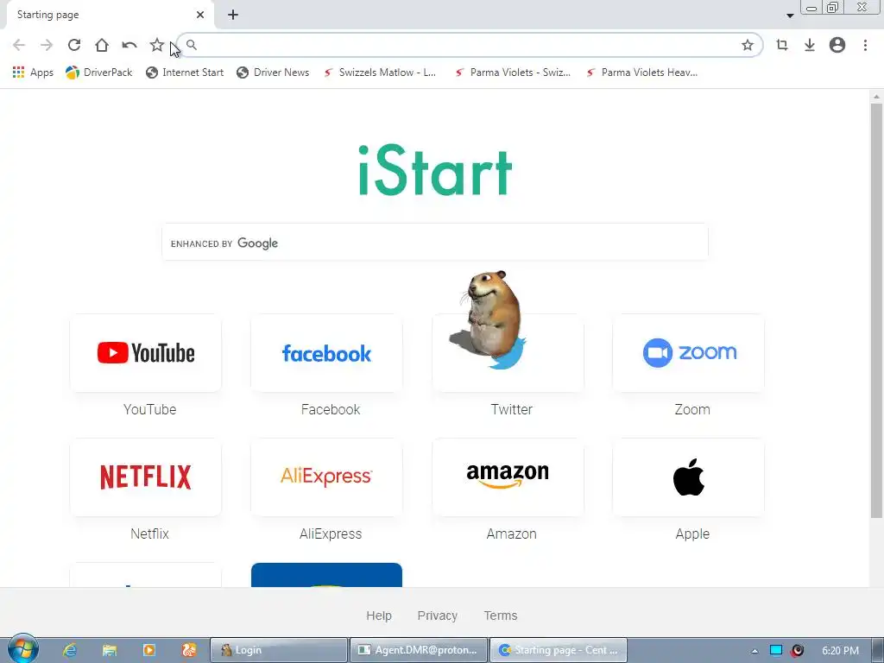Open bookmarks star beside undo arrow
Image resolution: width=884 pixels, height=663 pixels.
click(x=157, y=45)
